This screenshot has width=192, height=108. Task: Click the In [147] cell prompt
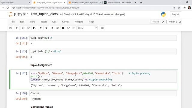point(22,73)
